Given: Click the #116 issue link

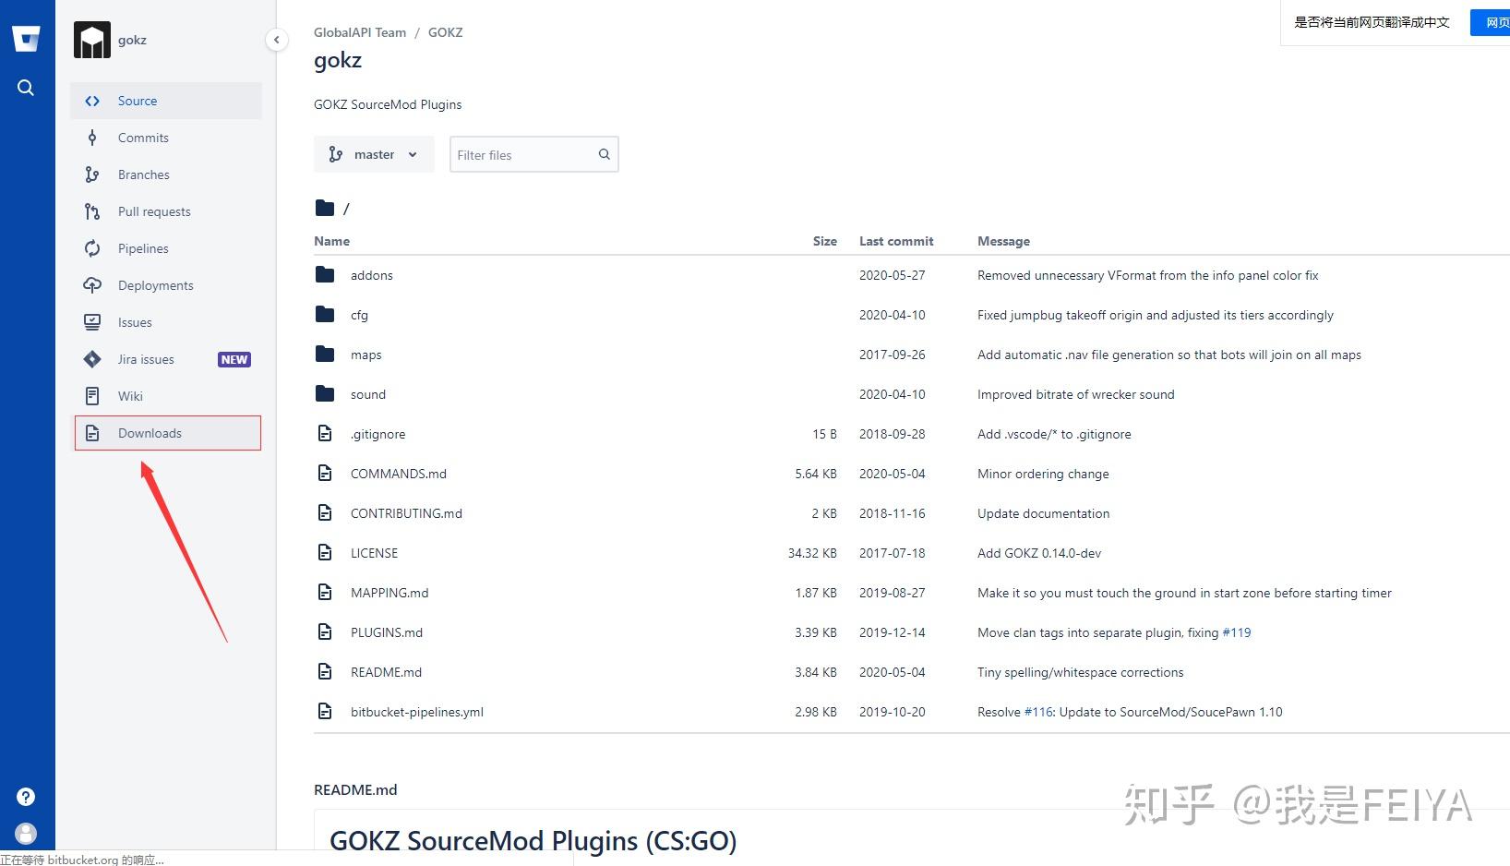Looking at the screenshot, I should pyautogui.click(x=1039, y=712).
